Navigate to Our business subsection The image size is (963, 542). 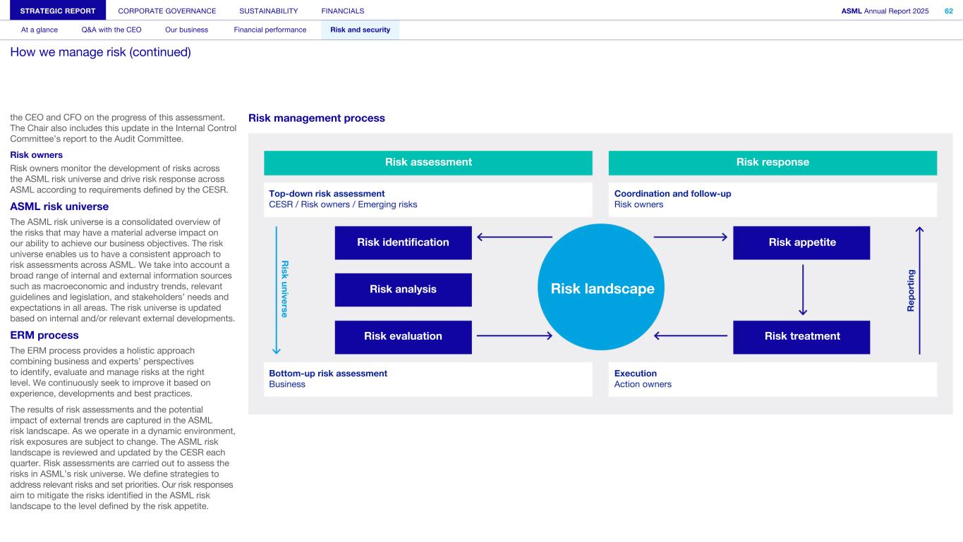186,30
